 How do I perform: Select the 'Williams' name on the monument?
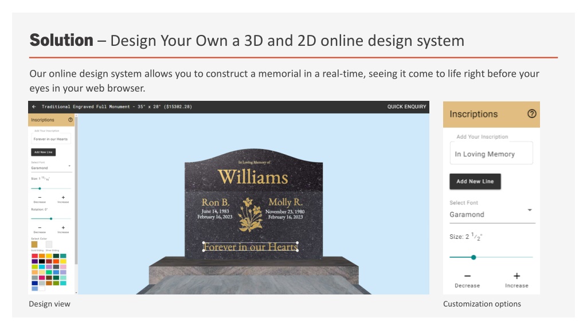pyautogui.click(x=253, y=176)
